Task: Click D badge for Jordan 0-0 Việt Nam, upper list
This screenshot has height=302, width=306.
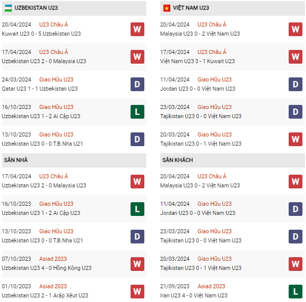Action: [295, 84]
